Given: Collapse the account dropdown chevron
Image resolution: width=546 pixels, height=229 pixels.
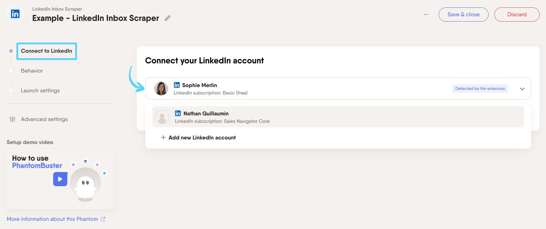Looking at the screenshot, I should 522,89.
